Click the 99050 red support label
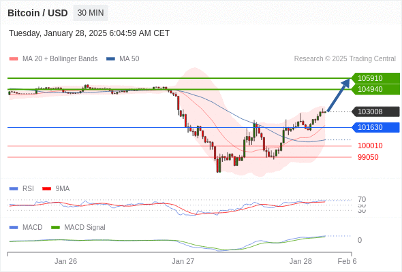 coord(368,157)
